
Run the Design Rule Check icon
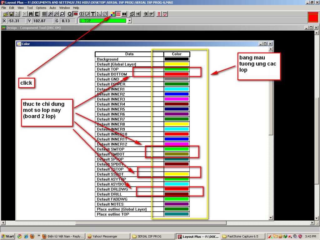(165, 14)
